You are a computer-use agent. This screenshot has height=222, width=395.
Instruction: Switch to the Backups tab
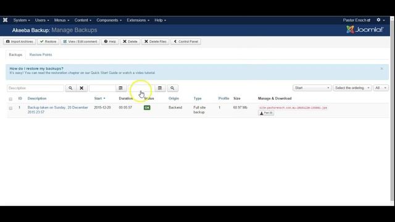[15, 55]
